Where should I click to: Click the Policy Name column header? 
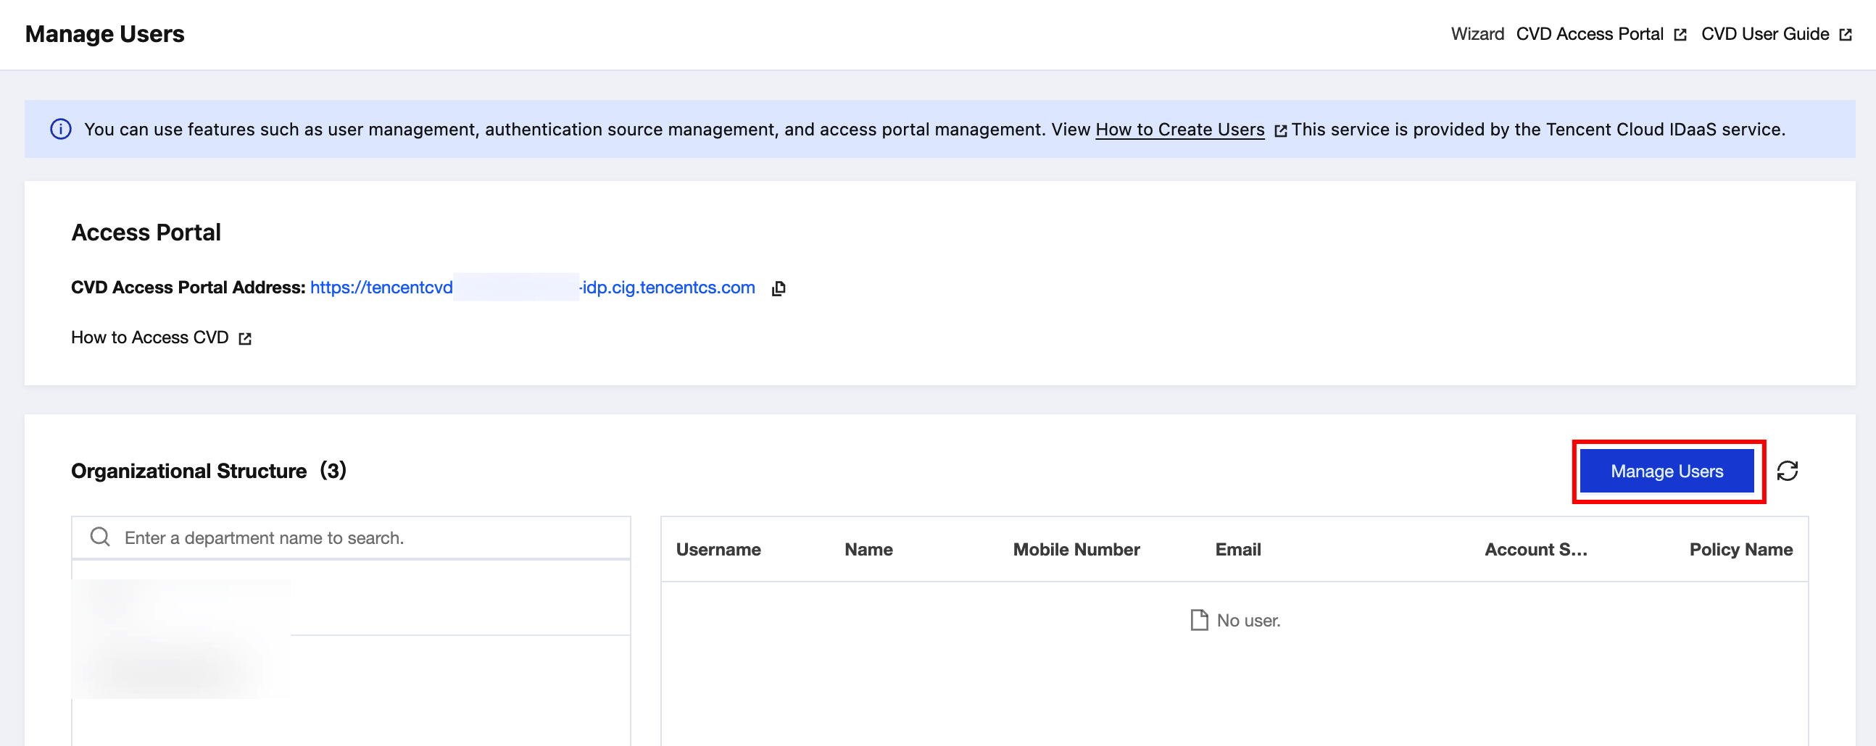pyautogui.click(x=1740, y=550)
